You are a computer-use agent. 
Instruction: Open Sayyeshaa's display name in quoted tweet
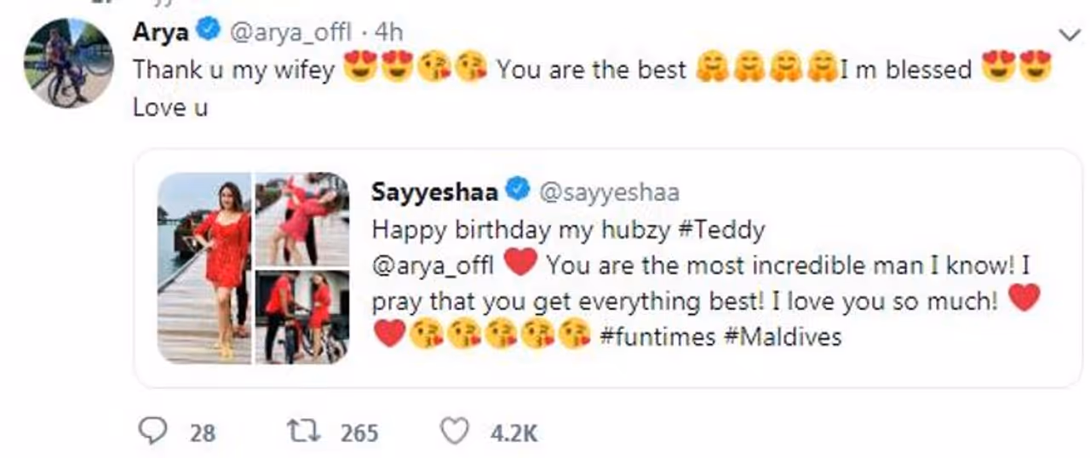[x=436, y=192]
